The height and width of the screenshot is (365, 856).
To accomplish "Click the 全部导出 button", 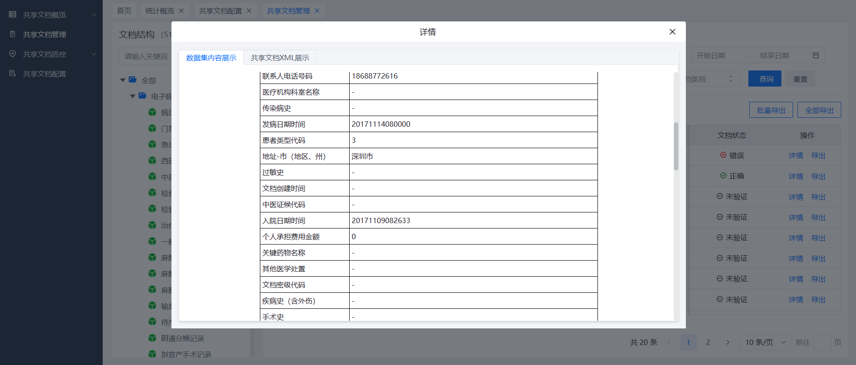I will (x=819, y=110).
